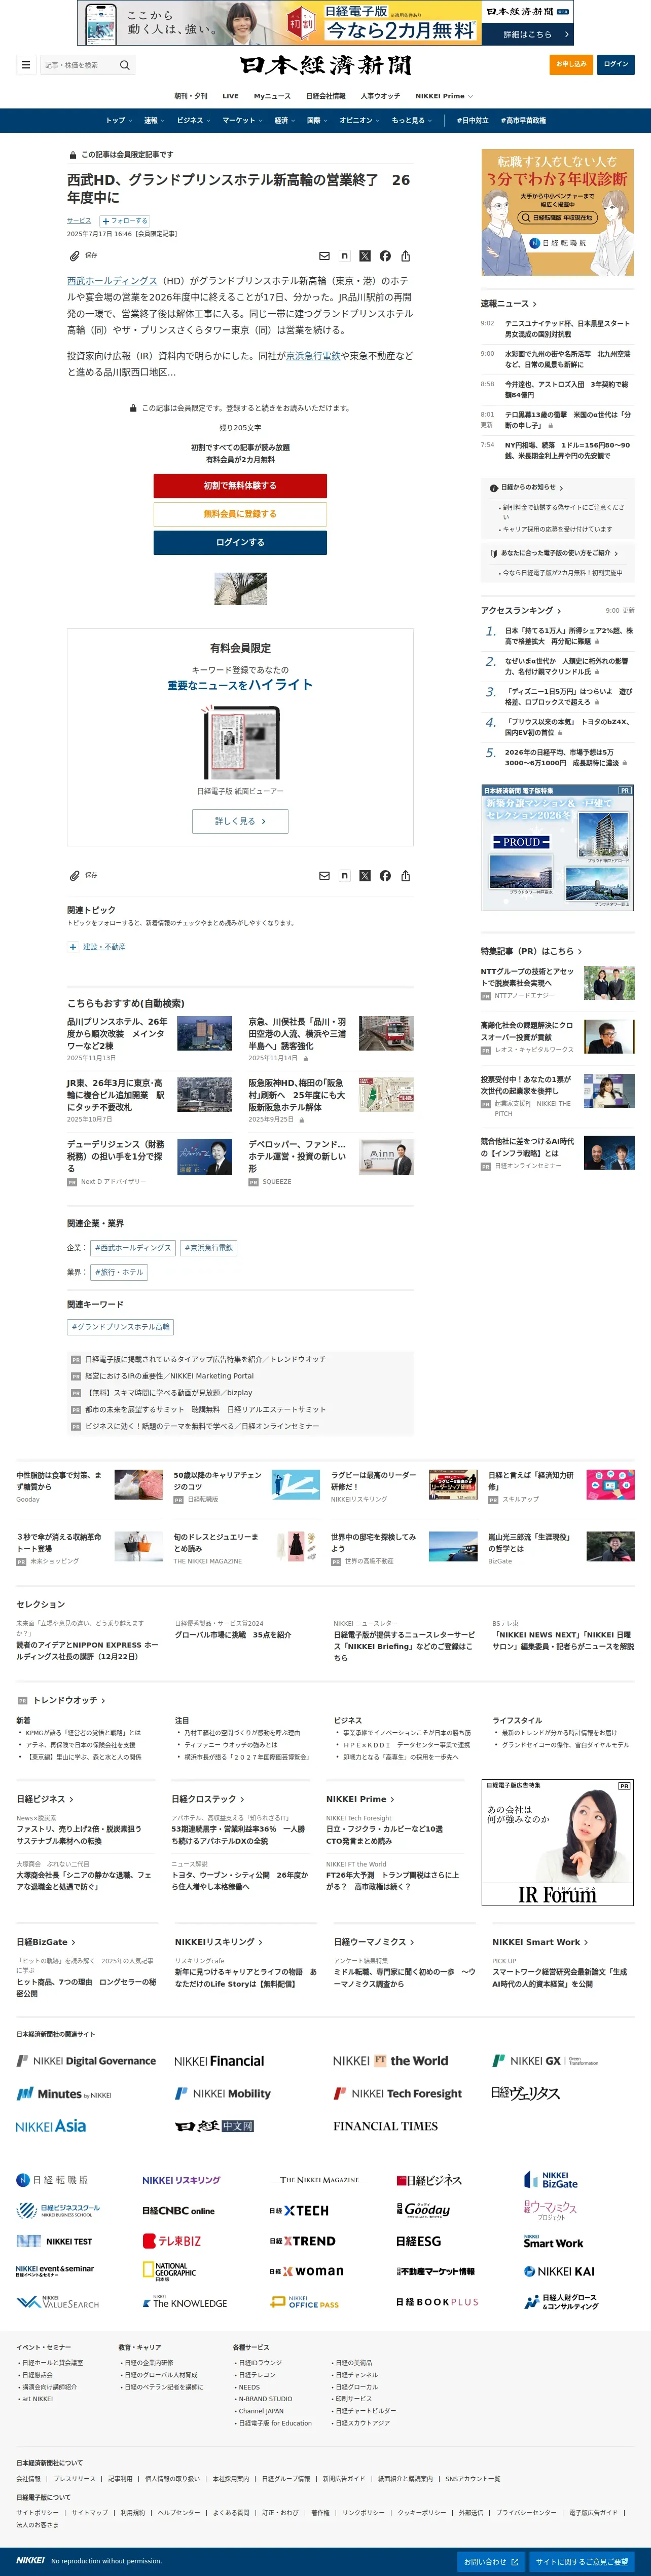Open the 速報ニュース section chevron

click(534, 304)
